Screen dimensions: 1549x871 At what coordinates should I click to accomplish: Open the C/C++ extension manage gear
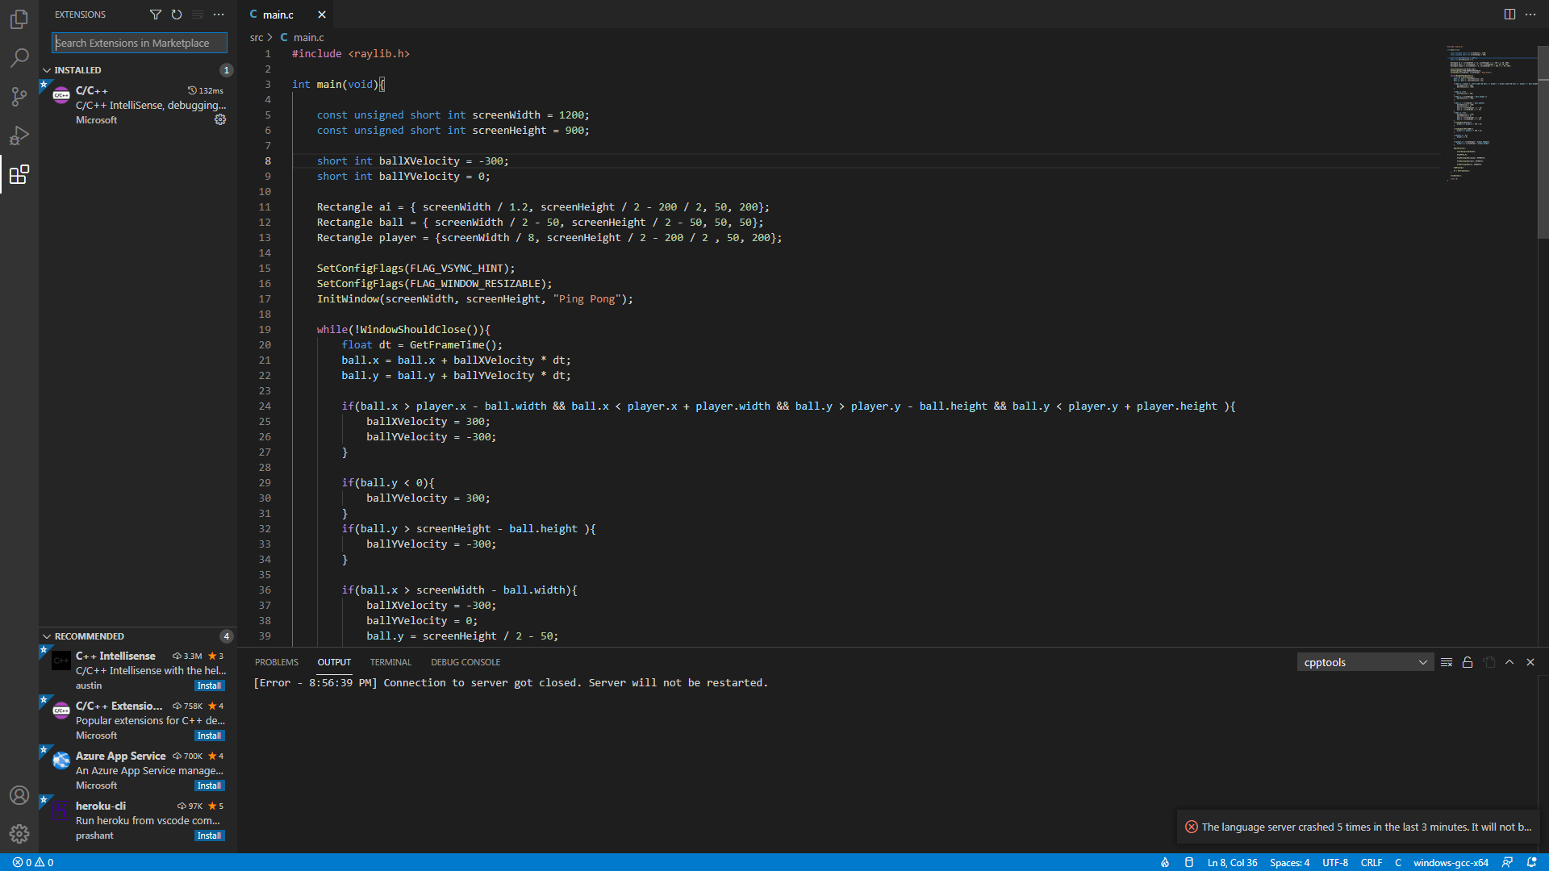(x=220, y=119)
